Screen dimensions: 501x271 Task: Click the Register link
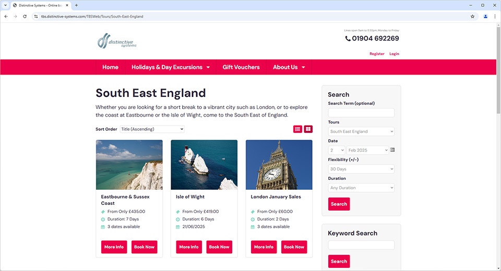(x=377, y=54)
